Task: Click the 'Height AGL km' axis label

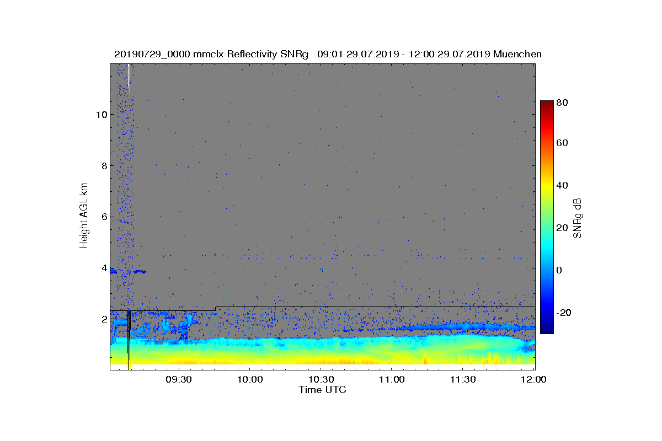Action: [84, 216]
